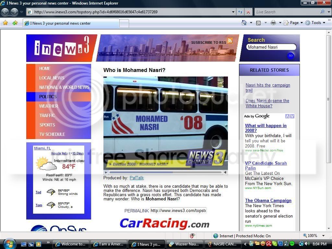
Task: Click the Refresh icon beside address bar
Action: (x=240, y=12)
